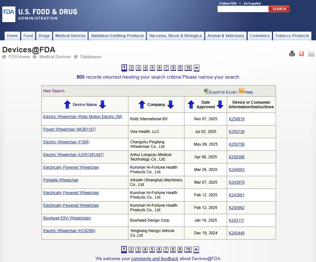
Task: Open the Medical Devices tab
Action: click(70, 36)
